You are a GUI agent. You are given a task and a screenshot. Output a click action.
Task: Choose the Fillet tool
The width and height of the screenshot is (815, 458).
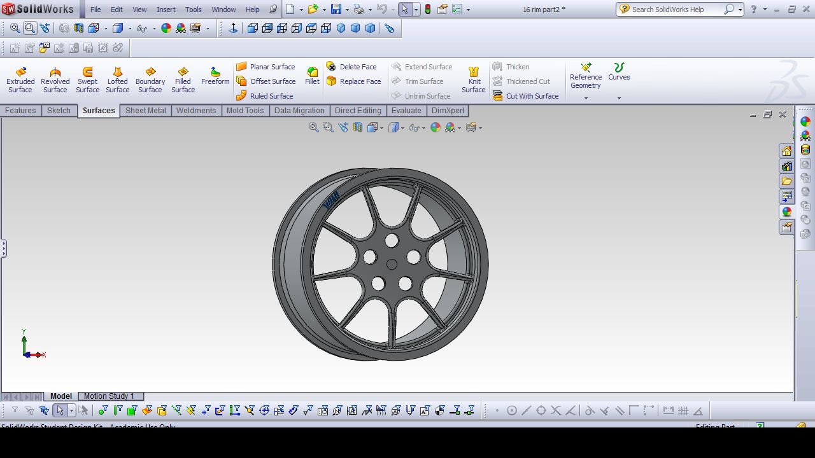click(312, 76)
